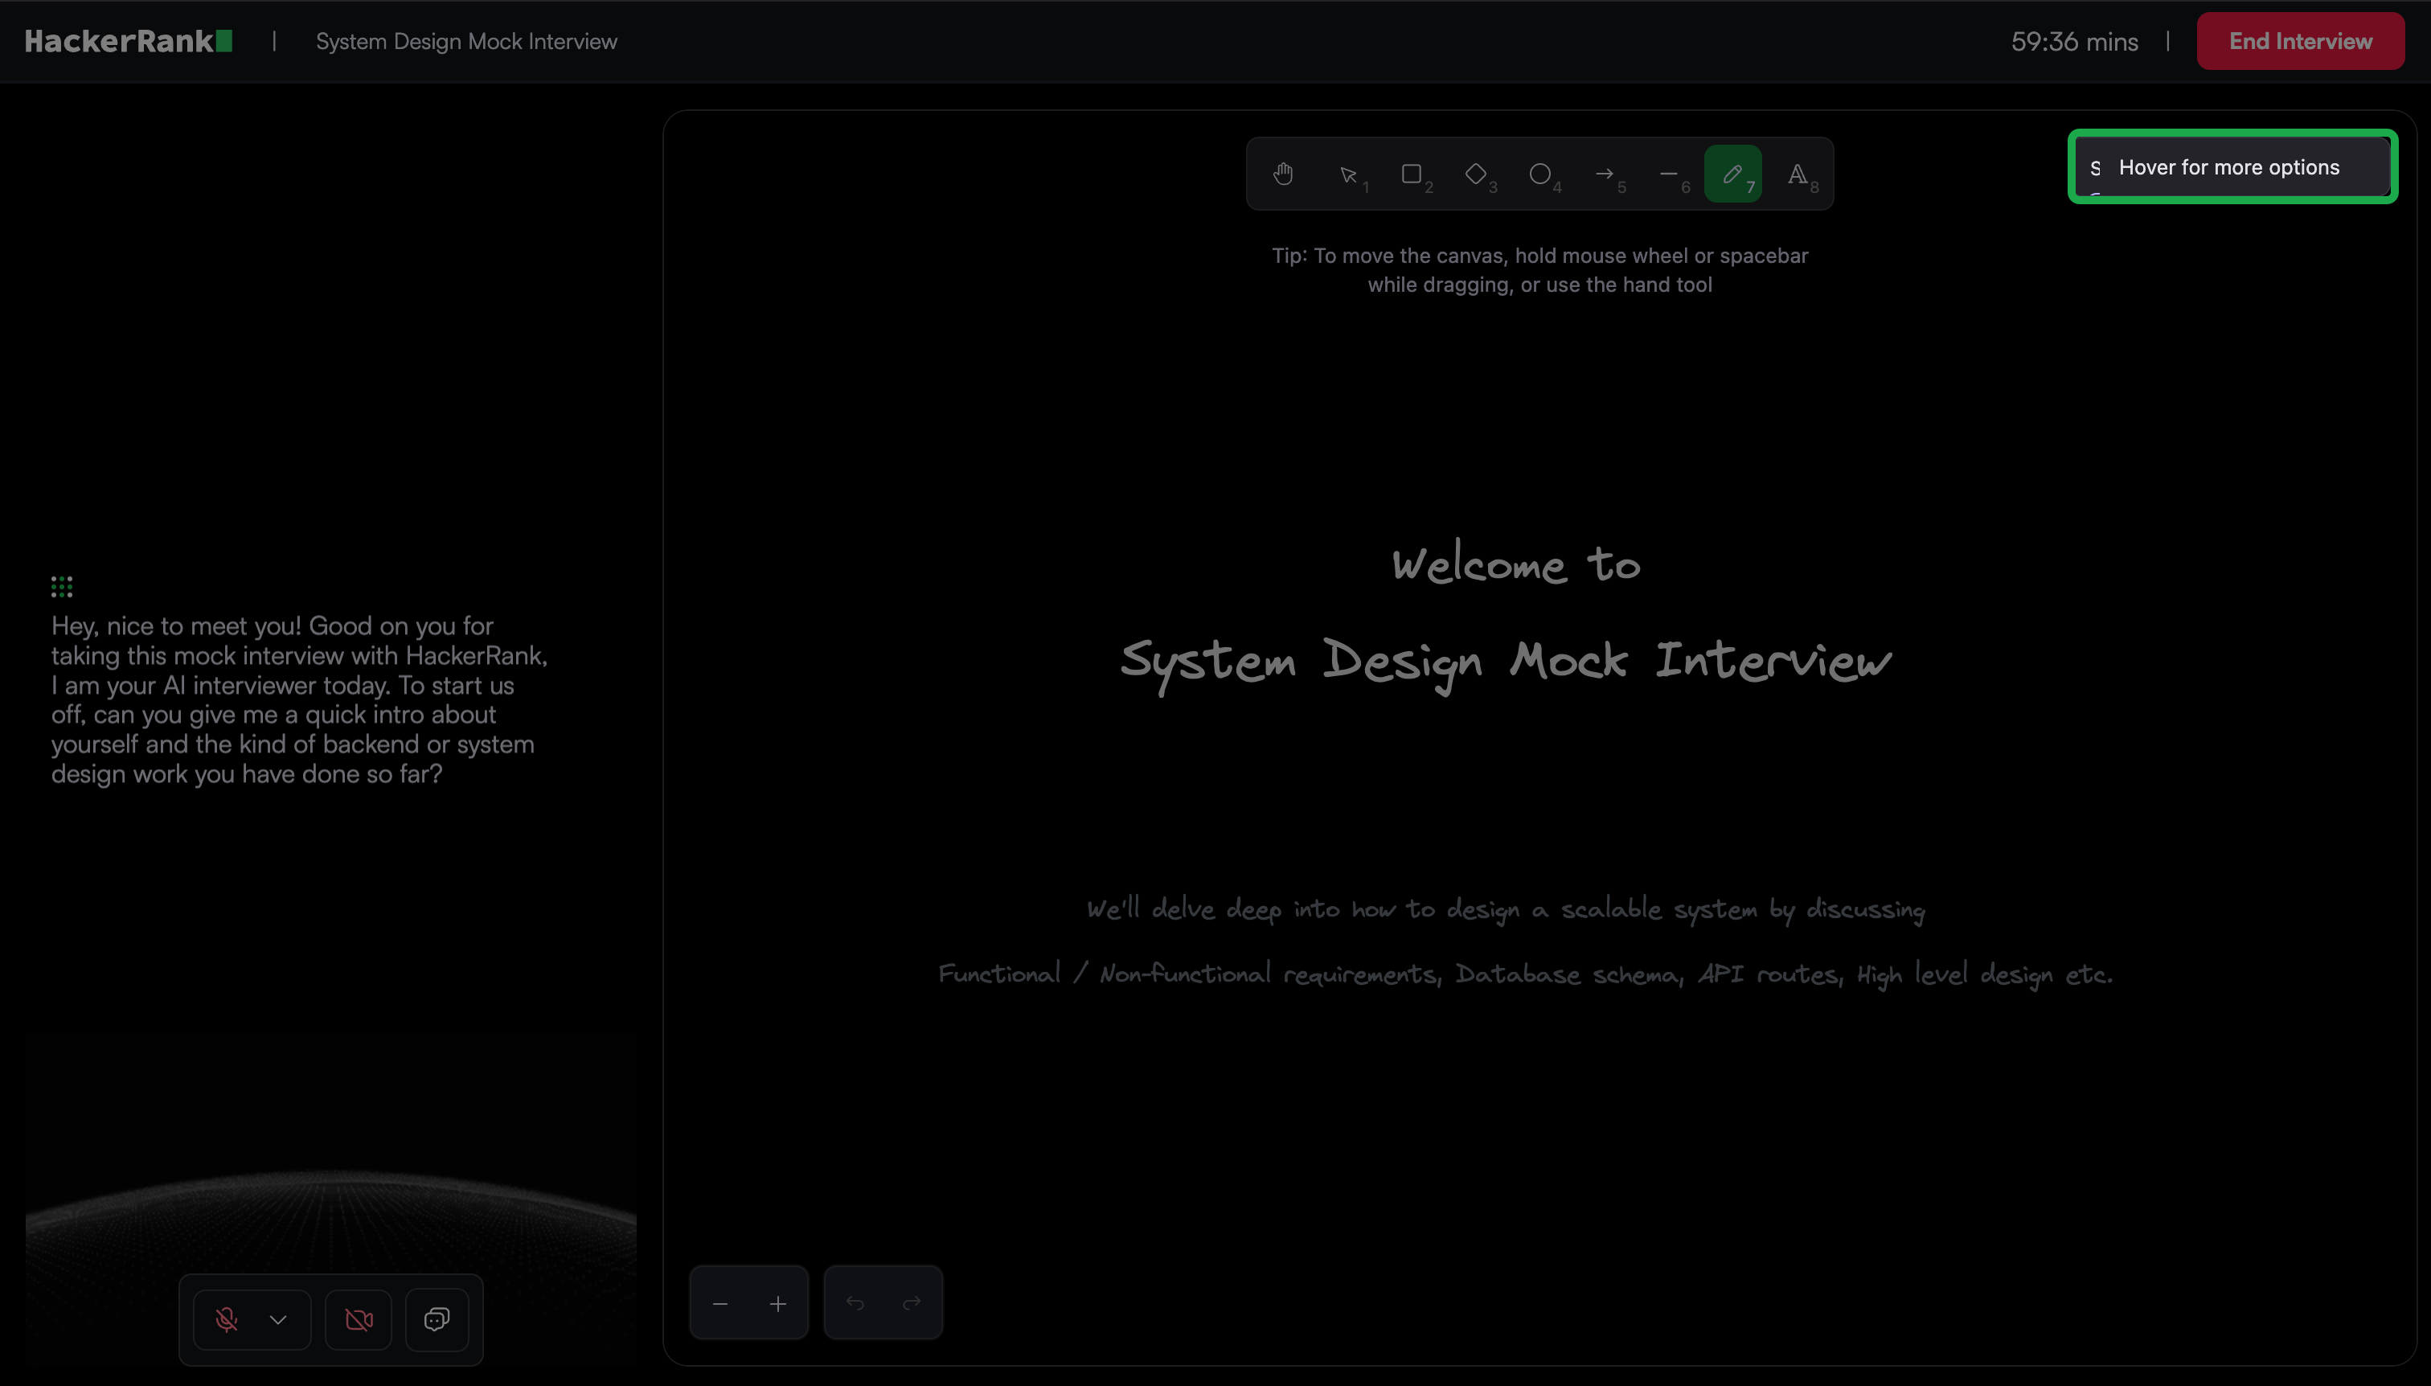Image resolution: width=2431 pixels, height=1386 pixels.
Task: Click the End Interview button
Action: pyautogui.click(x=2300, y=41)
